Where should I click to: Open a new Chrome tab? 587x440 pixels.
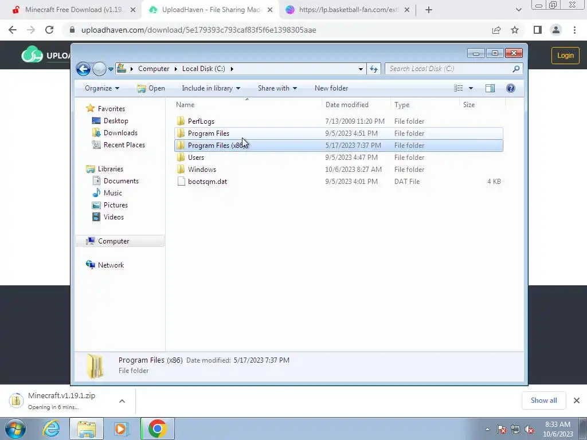coord(429,10)
